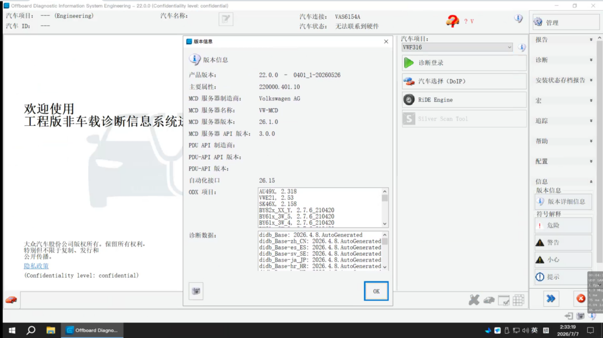
Task: Click the 警告 warning triangle item
Action: (x=564, y=243)
